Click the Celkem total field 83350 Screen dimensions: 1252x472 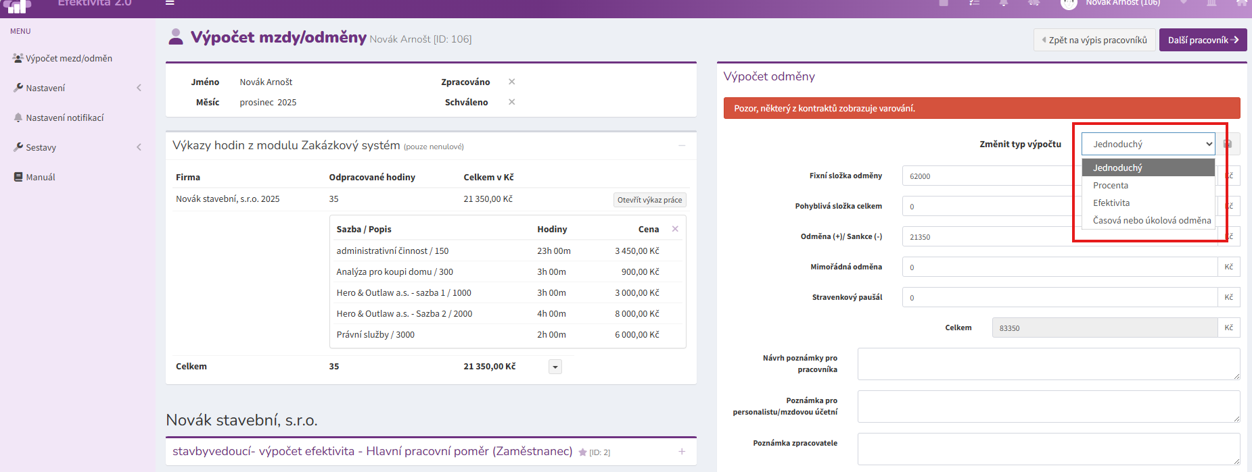1105,327
